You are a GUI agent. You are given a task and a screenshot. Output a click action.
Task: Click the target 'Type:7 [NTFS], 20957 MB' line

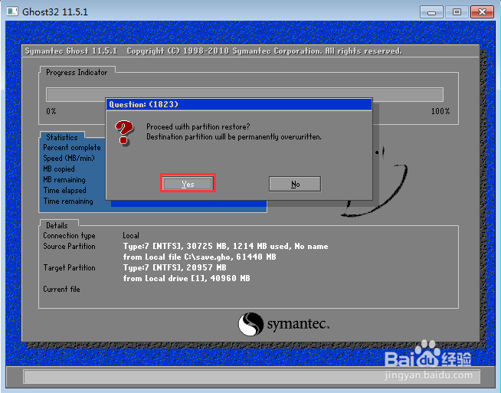coord(175,268)
